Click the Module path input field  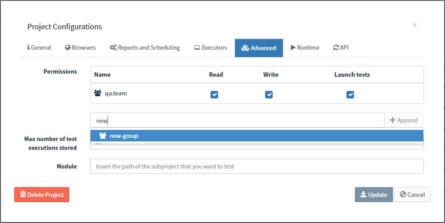(257, 166)
